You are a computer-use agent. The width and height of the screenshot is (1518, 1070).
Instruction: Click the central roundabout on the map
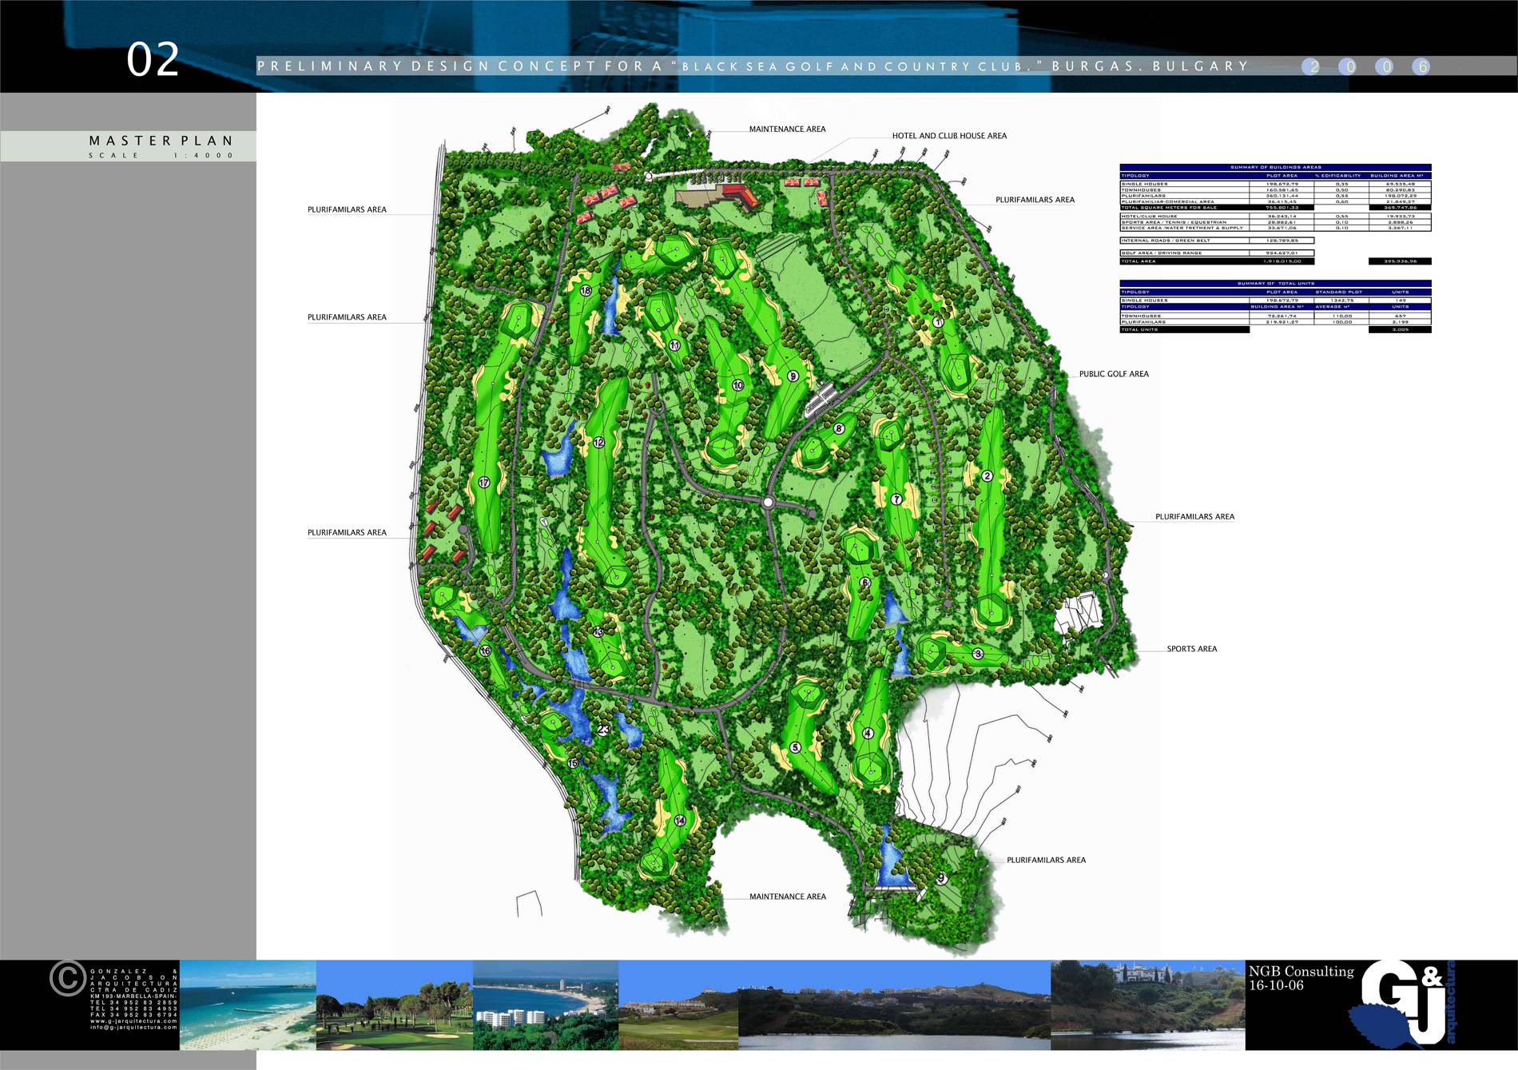click(768, 503)
